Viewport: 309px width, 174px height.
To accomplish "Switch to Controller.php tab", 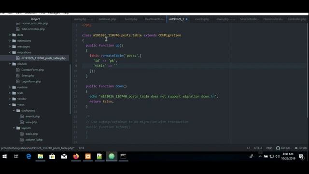I will pyautogui.click(x=296, y=19).
